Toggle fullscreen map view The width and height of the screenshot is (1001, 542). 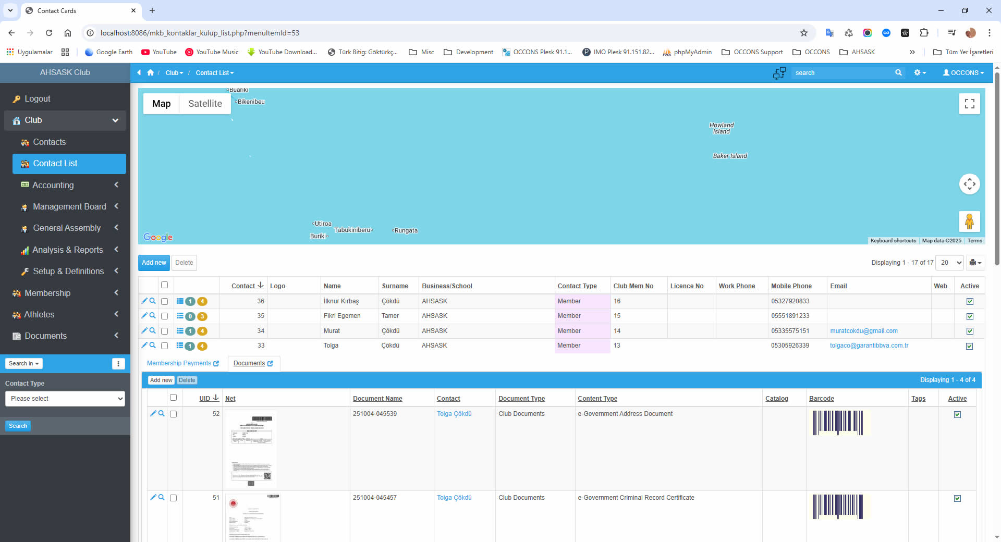coord(969,104)
